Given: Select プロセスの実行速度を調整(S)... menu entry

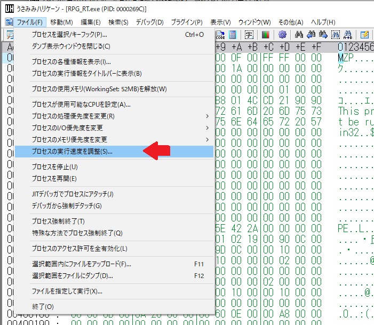Looking at the screenshot, I should coord(72,152).
